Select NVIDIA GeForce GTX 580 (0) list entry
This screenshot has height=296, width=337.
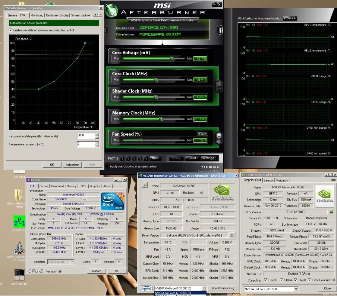pos(180,293)
